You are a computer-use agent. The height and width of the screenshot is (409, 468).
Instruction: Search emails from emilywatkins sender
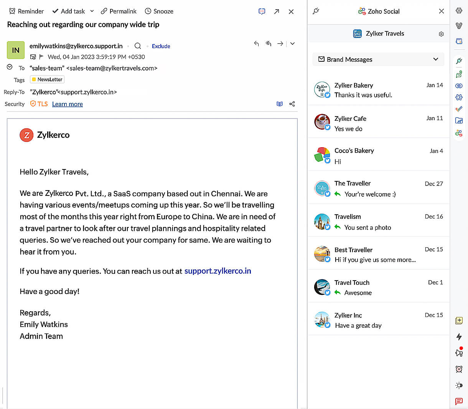tap(138, 46)
